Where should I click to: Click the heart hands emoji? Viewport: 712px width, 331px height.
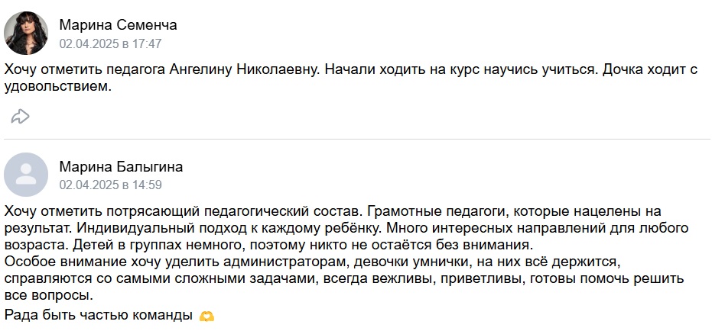tap(206, 316)
